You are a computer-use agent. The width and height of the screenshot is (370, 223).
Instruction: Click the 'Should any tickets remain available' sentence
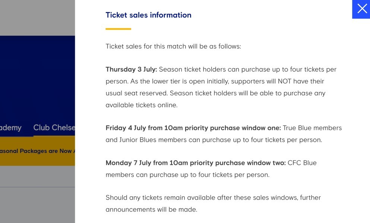(213, 203)
